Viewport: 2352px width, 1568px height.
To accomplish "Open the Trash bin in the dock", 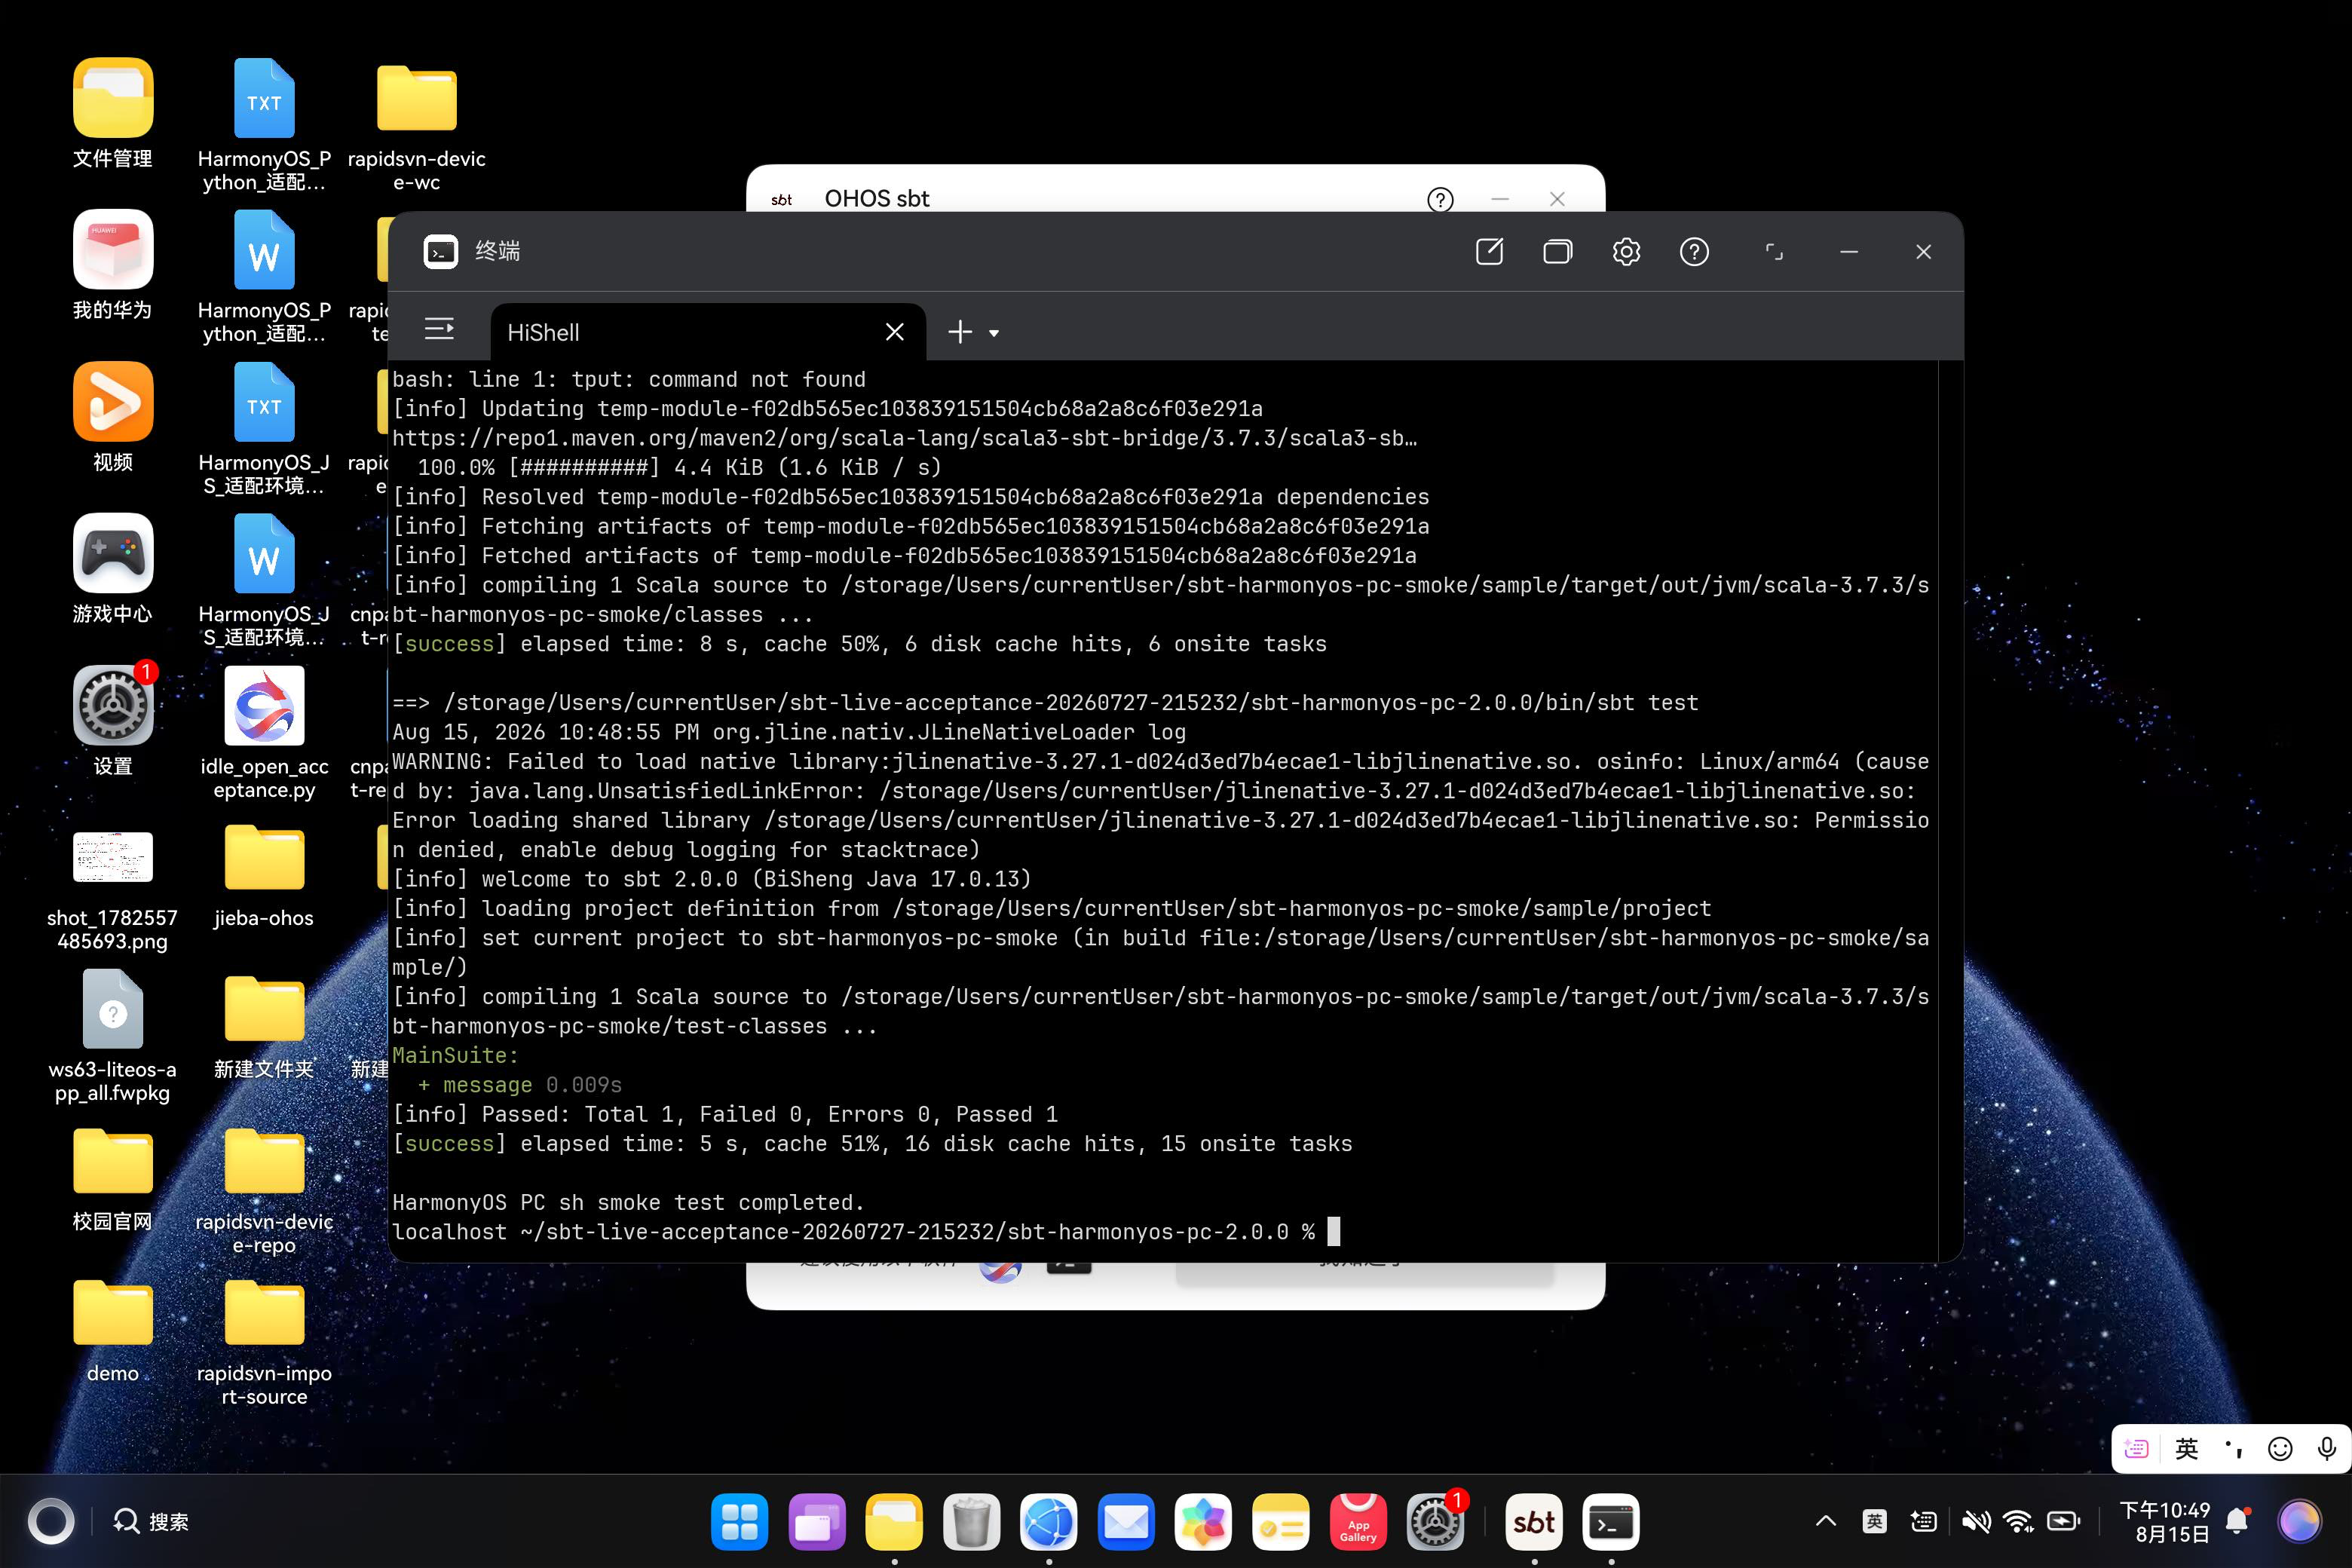I will 971,1522.
